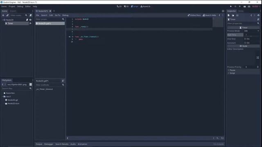The height and width of the screenshot is (147, 262).
Task: Toggle distraction-free mode in script editor
Action: click(223, 11)
